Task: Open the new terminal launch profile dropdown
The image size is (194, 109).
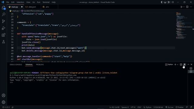Action: click(x=178, y=64)
